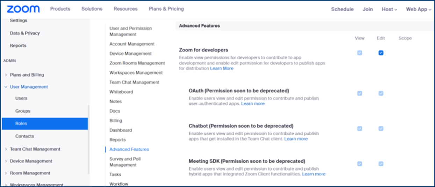Click the Schedule link
Screen dimensions: 435x187
[x=342, y=9]
